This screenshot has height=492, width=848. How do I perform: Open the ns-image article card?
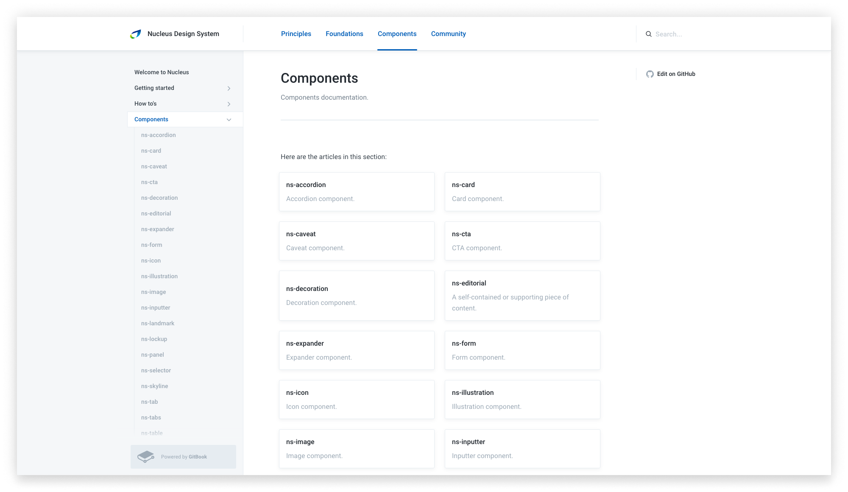357,449
